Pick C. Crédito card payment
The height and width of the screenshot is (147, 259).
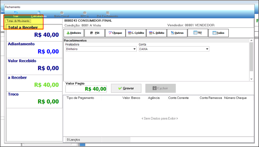tap(136, 33)
